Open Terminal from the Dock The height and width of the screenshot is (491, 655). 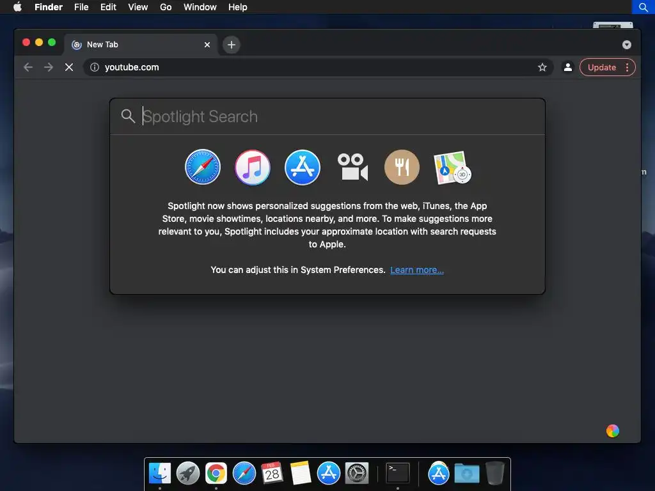[397, 473]
